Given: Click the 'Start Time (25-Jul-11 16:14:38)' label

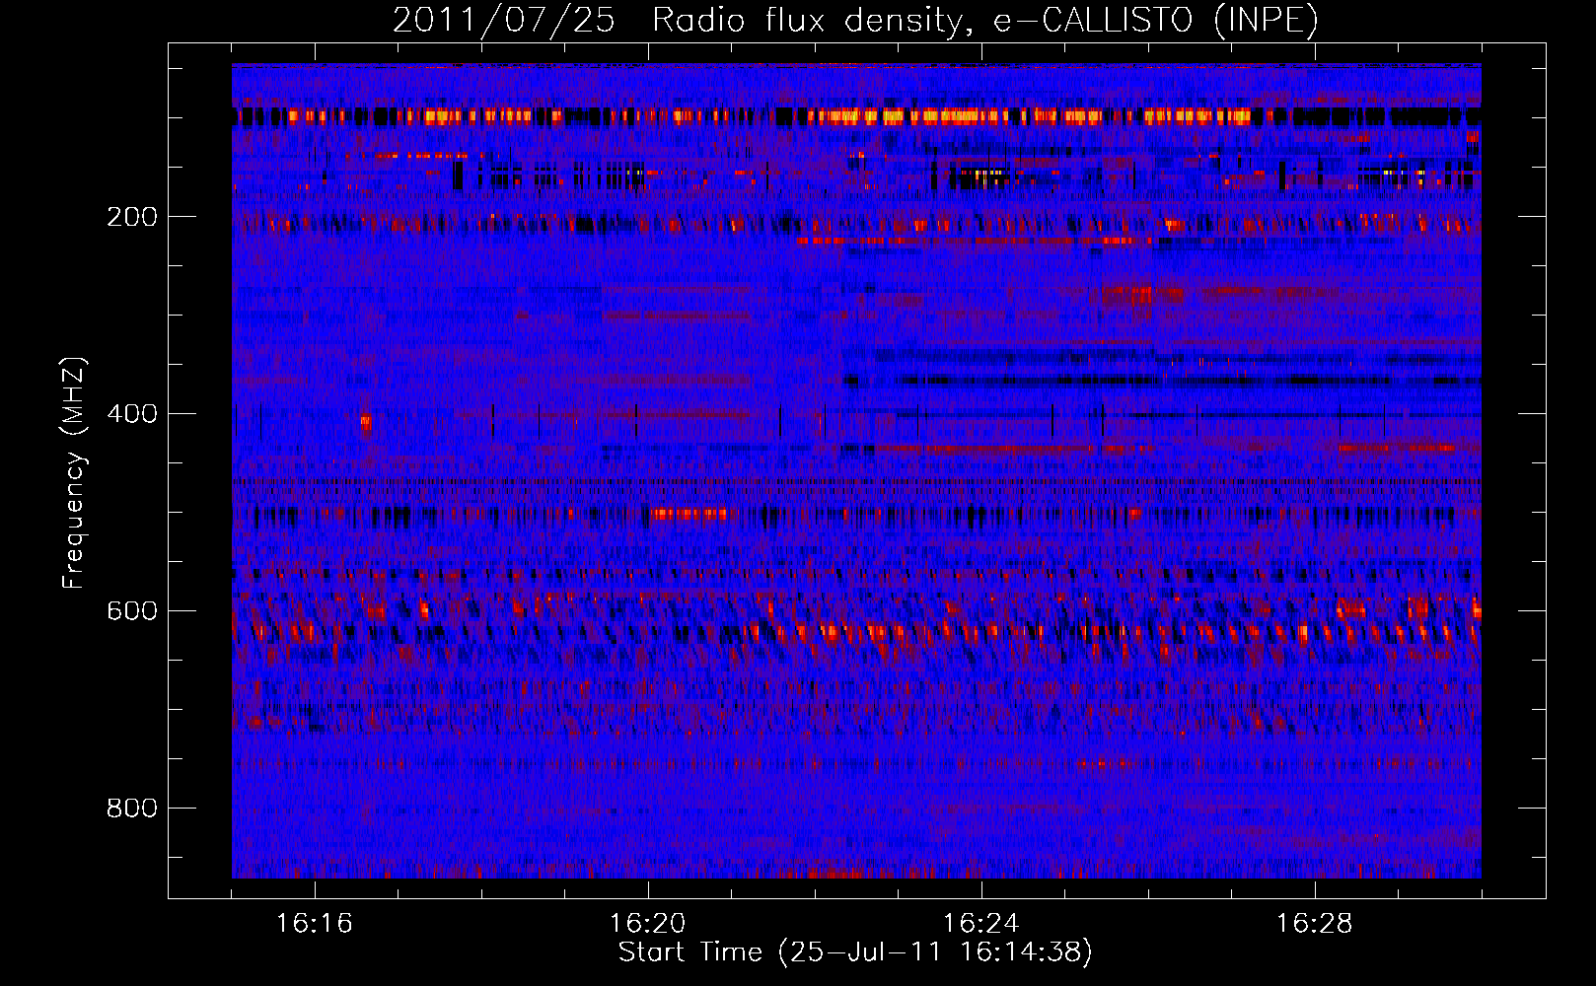Looking at the screenshot, I should (855, 952).
